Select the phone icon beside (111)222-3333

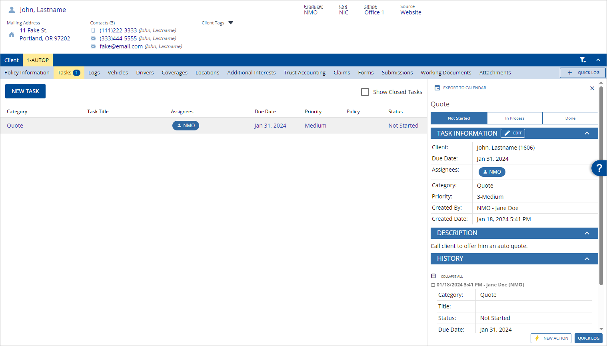point(93,30)
